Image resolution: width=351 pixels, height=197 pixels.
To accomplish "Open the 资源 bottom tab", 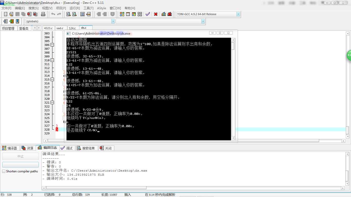I will [x=28, y=148].
